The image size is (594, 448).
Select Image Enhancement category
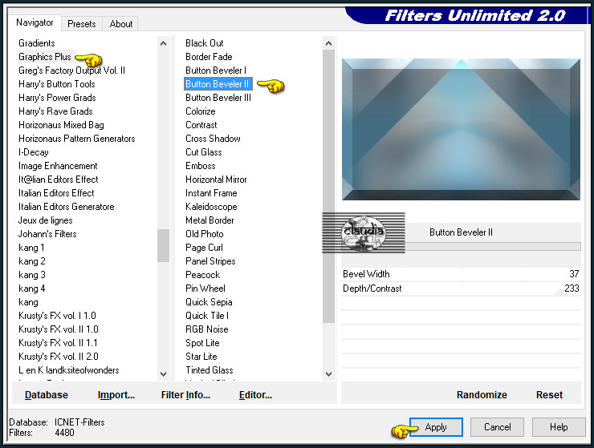(x=58, y=166)
